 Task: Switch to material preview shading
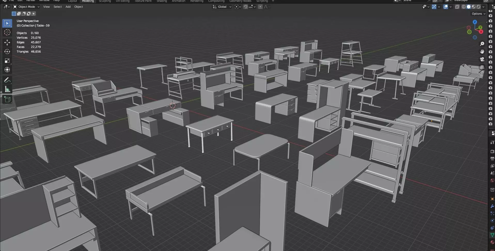474,7
